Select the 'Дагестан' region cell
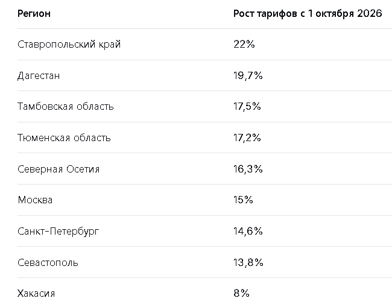392x307 pixels. click(x=39, y=76)
